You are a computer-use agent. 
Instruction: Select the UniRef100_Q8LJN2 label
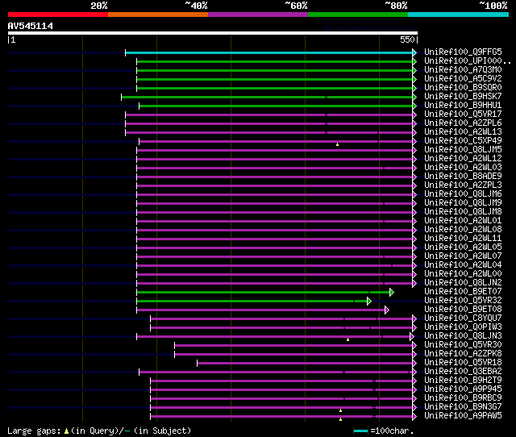(463, 283)
